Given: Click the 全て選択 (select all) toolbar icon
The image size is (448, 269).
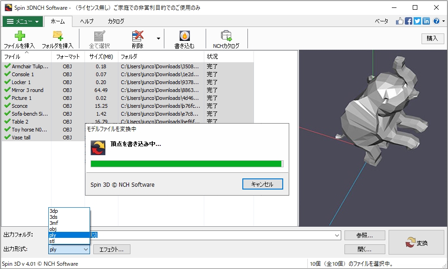Looking at the screenshot, I should pyautogui.click(x=99, y=36).
